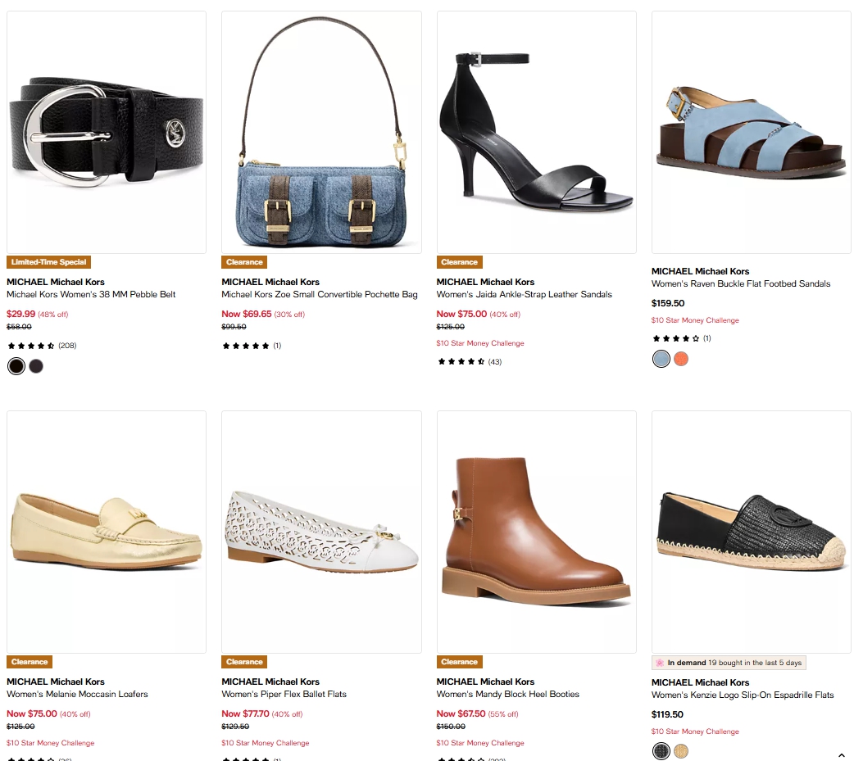The image size is (854, 761).
Task: Open $10 Star Money Challenge under Raven sandals
Action: (x=695, y=320)
